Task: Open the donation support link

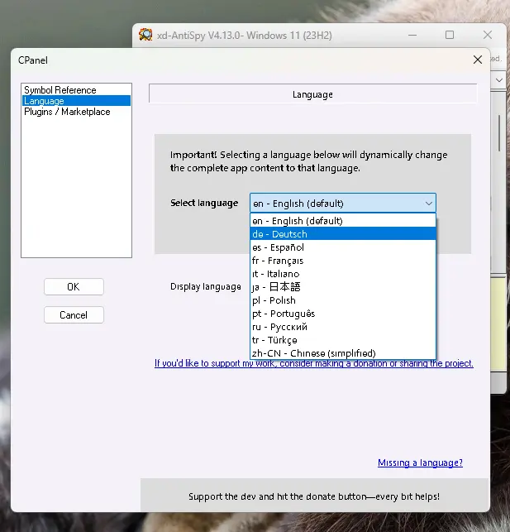Action: [313, 363]
